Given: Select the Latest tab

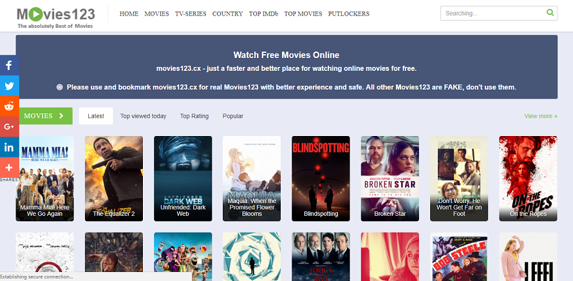Looking at the screenshot, I should pyautogui.click(x=96, y=116).
